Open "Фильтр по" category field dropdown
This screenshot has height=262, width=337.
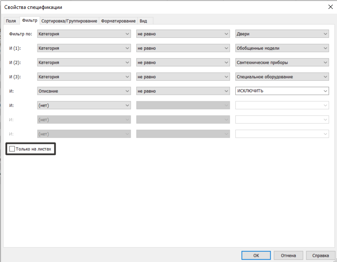[84, 34]
